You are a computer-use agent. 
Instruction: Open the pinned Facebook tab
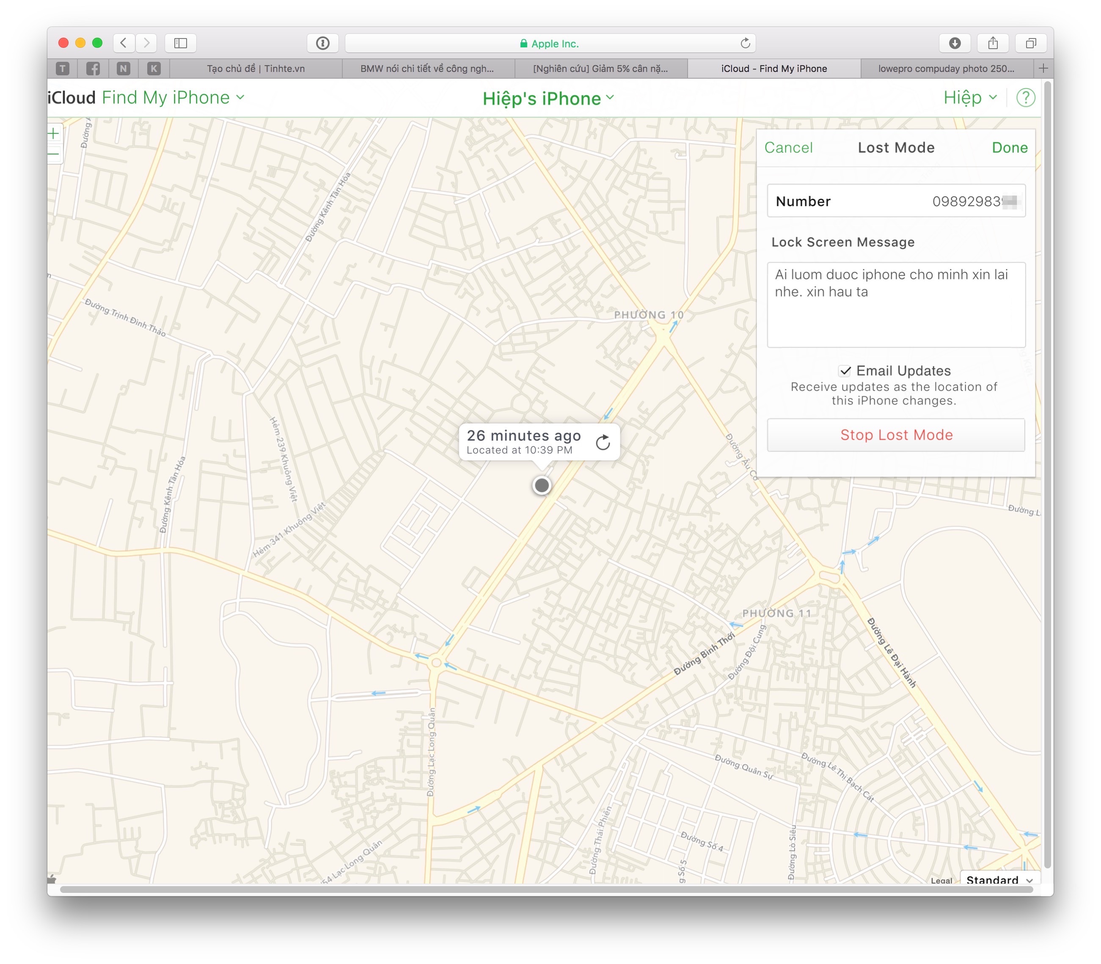[x=93, y=68]
